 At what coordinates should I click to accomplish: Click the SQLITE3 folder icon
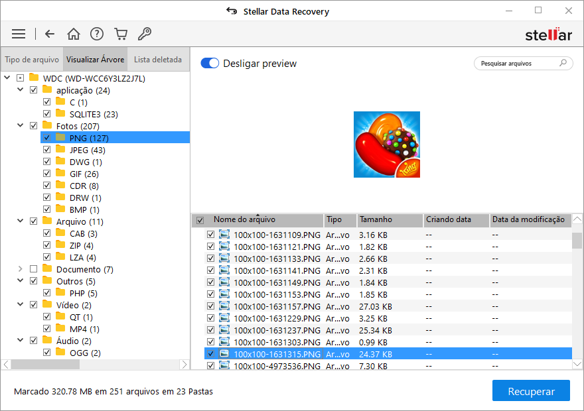click(60, 114)
